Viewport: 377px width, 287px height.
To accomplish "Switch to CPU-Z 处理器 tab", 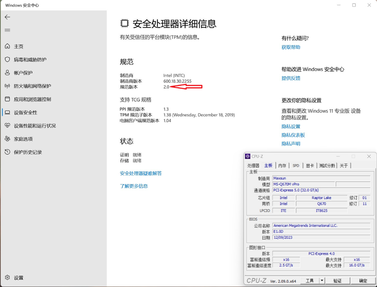I will pyautogui.click(x=254, y=166).
